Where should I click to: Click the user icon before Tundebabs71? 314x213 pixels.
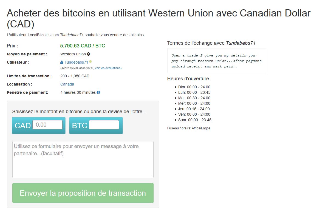coord(61,62)
